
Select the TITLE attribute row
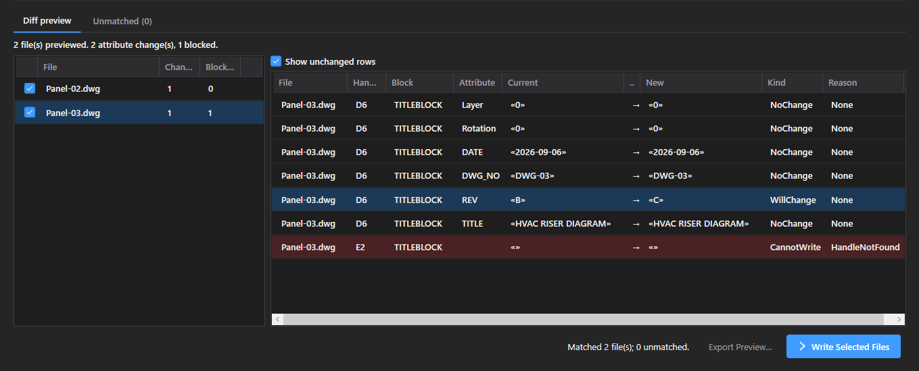tap(588, 223)
